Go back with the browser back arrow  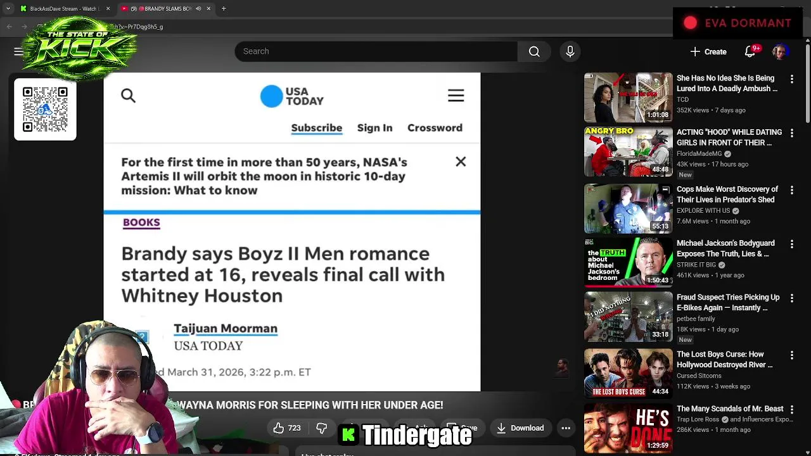tap(9, 27)
